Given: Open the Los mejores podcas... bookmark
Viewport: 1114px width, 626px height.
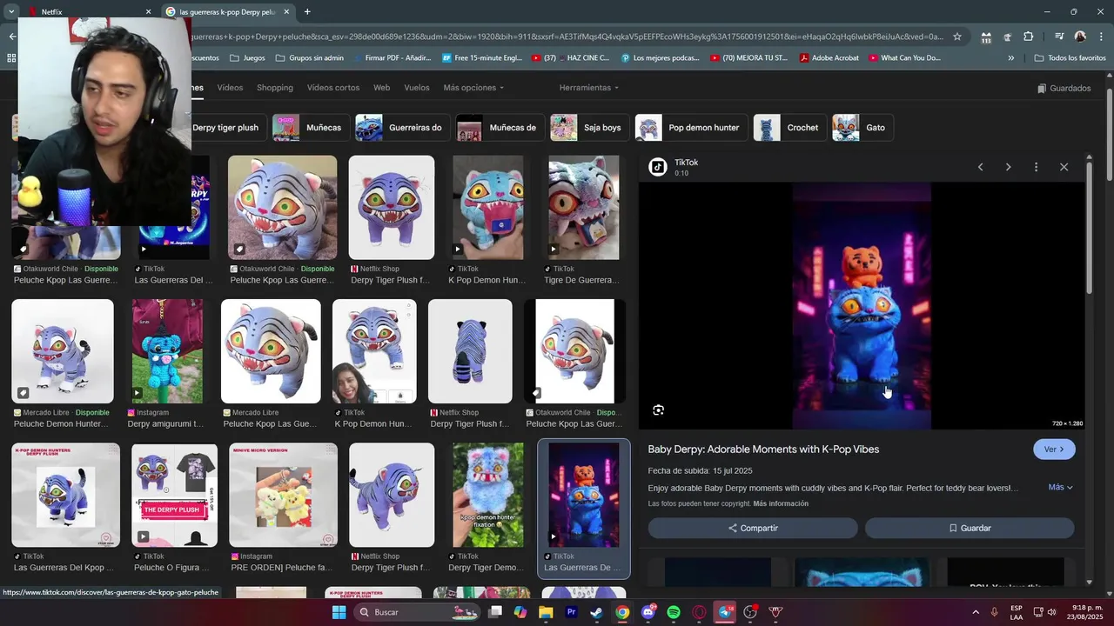Looking at the screenshot, I should (660, 58).
